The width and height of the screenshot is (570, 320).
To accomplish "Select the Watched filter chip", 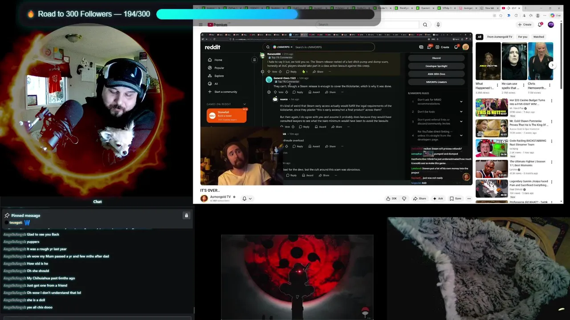I will pos(539,37).
